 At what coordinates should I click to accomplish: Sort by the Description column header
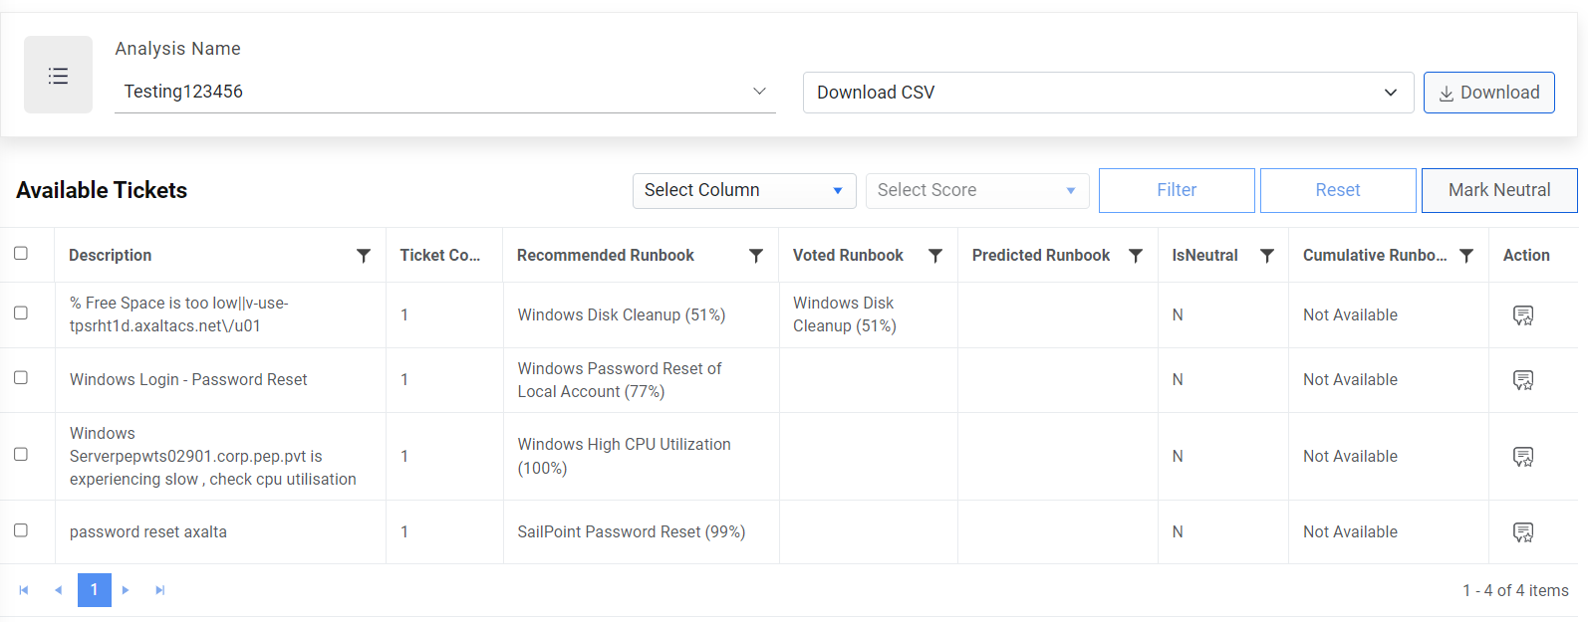(111, 256)
